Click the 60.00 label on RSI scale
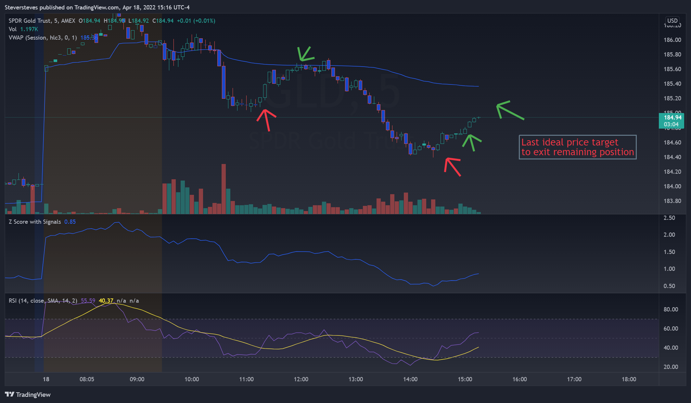This screenshot has height=403, width=691. tap(671, 329)
